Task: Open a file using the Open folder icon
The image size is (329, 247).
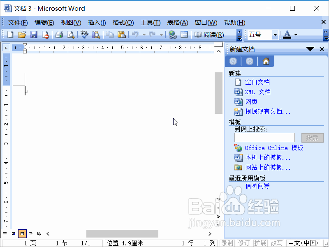Action: 22,35
